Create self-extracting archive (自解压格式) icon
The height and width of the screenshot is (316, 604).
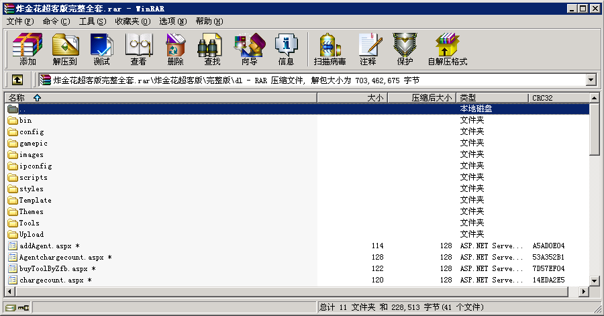(x=447, y=49)
